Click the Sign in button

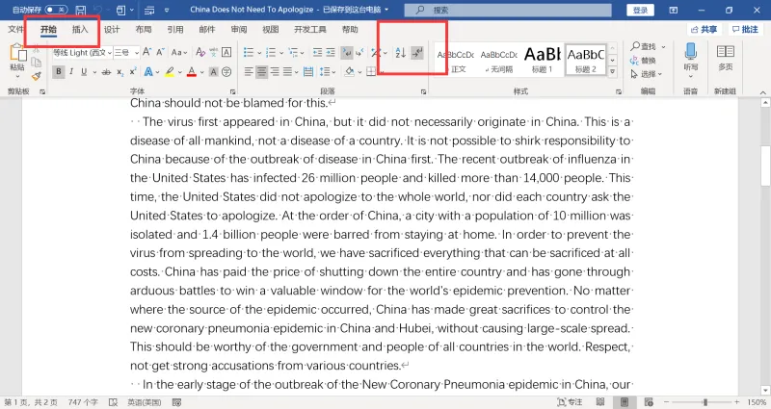(640, 10)
